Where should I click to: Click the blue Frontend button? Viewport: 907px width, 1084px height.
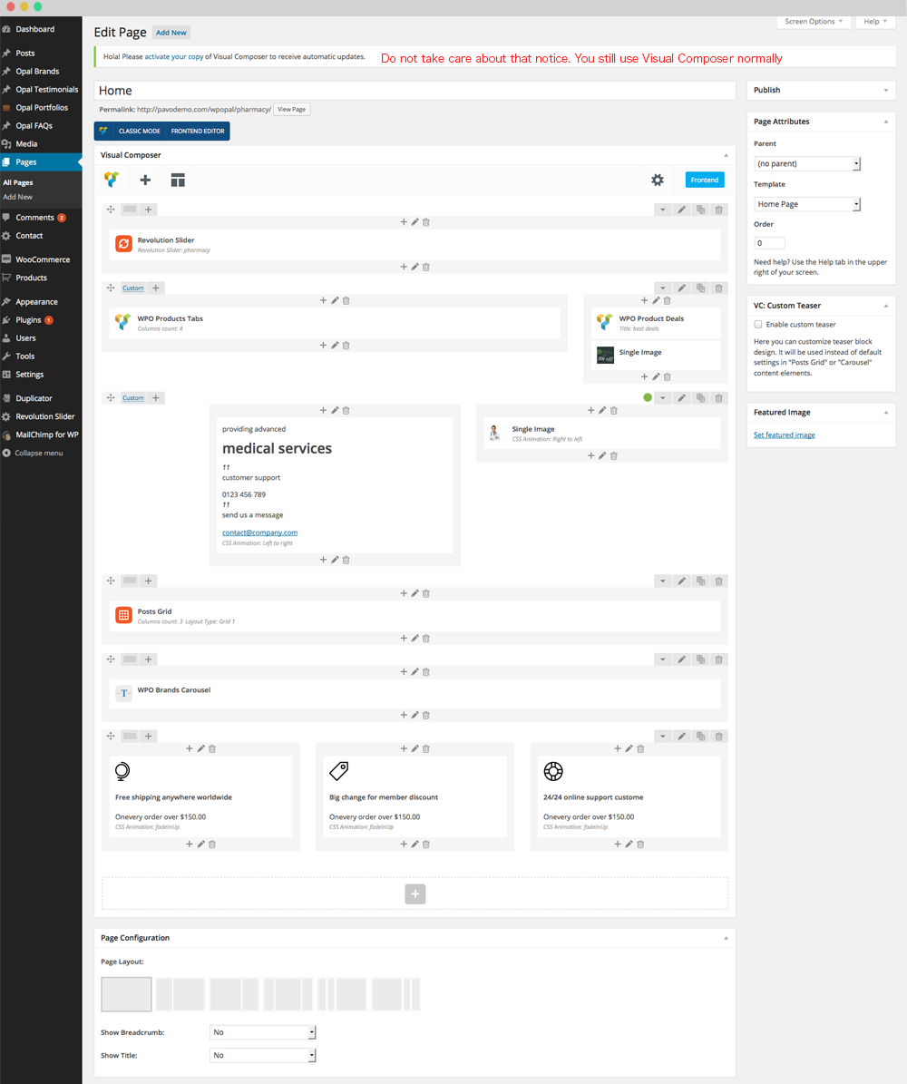[704, 180]
